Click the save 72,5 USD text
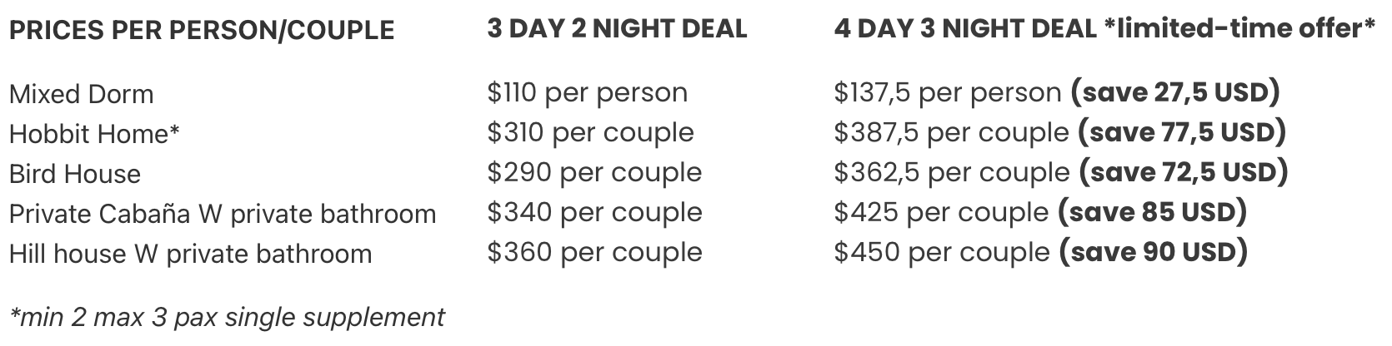 tap(1184, 172)
